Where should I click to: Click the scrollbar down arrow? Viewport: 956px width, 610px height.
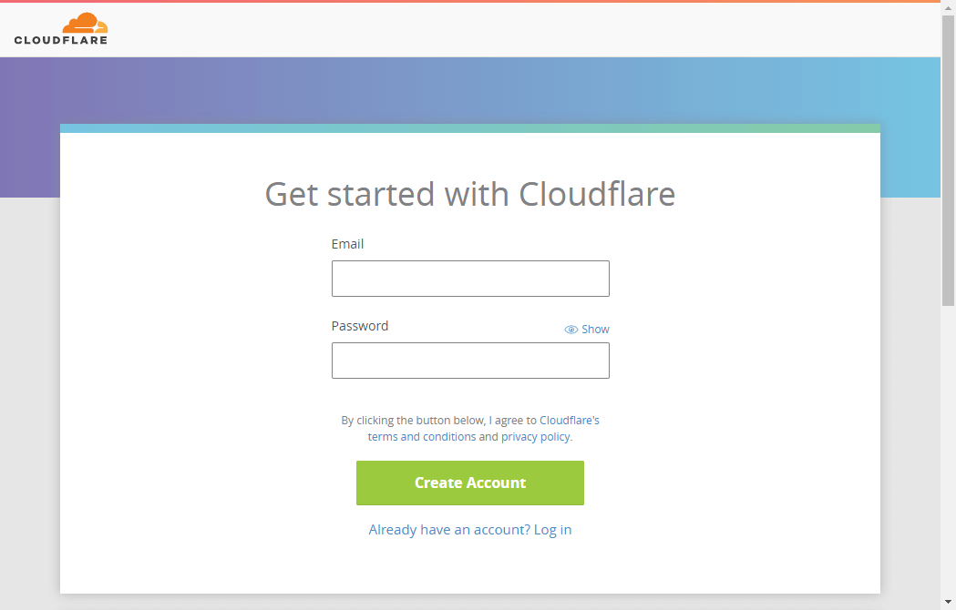[x=948, y=603]
